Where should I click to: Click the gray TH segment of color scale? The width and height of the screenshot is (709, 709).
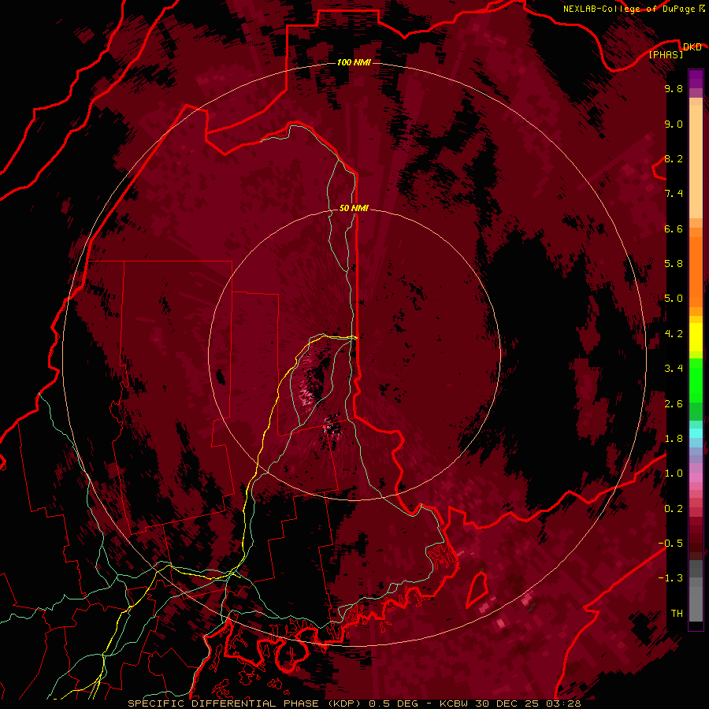[x=696, y=603]
